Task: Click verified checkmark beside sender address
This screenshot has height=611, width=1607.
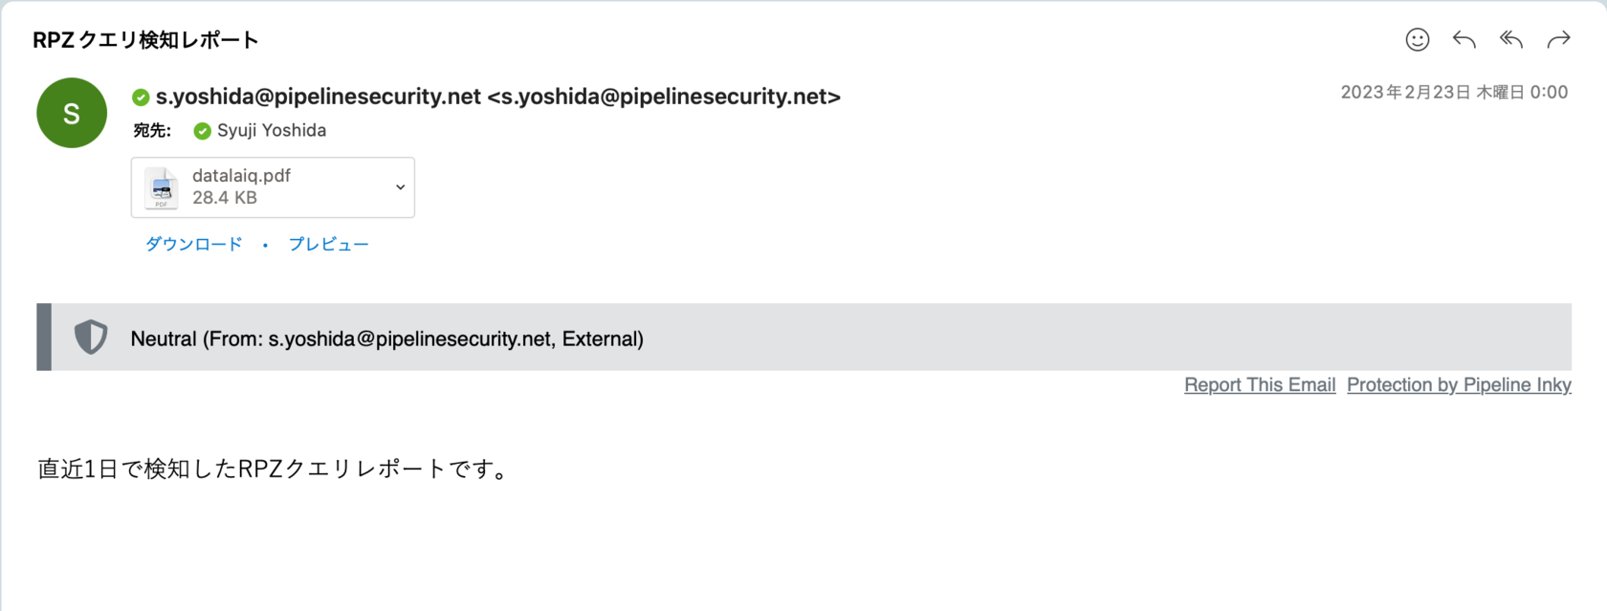Action: [x=141, y=98]
